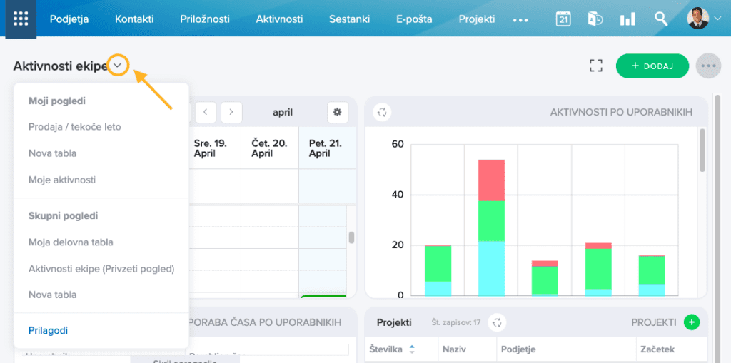The height and width of the screenshot is (363, 731).
Task: Click the Št. zapisov: 17 label
Action: (456, 322)
